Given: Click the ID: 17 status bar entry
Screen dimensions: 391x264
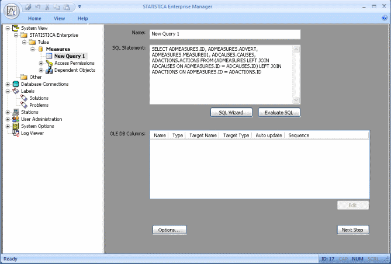Looking at the screenshot, I should pyautogui.click(x=328, y=259).
